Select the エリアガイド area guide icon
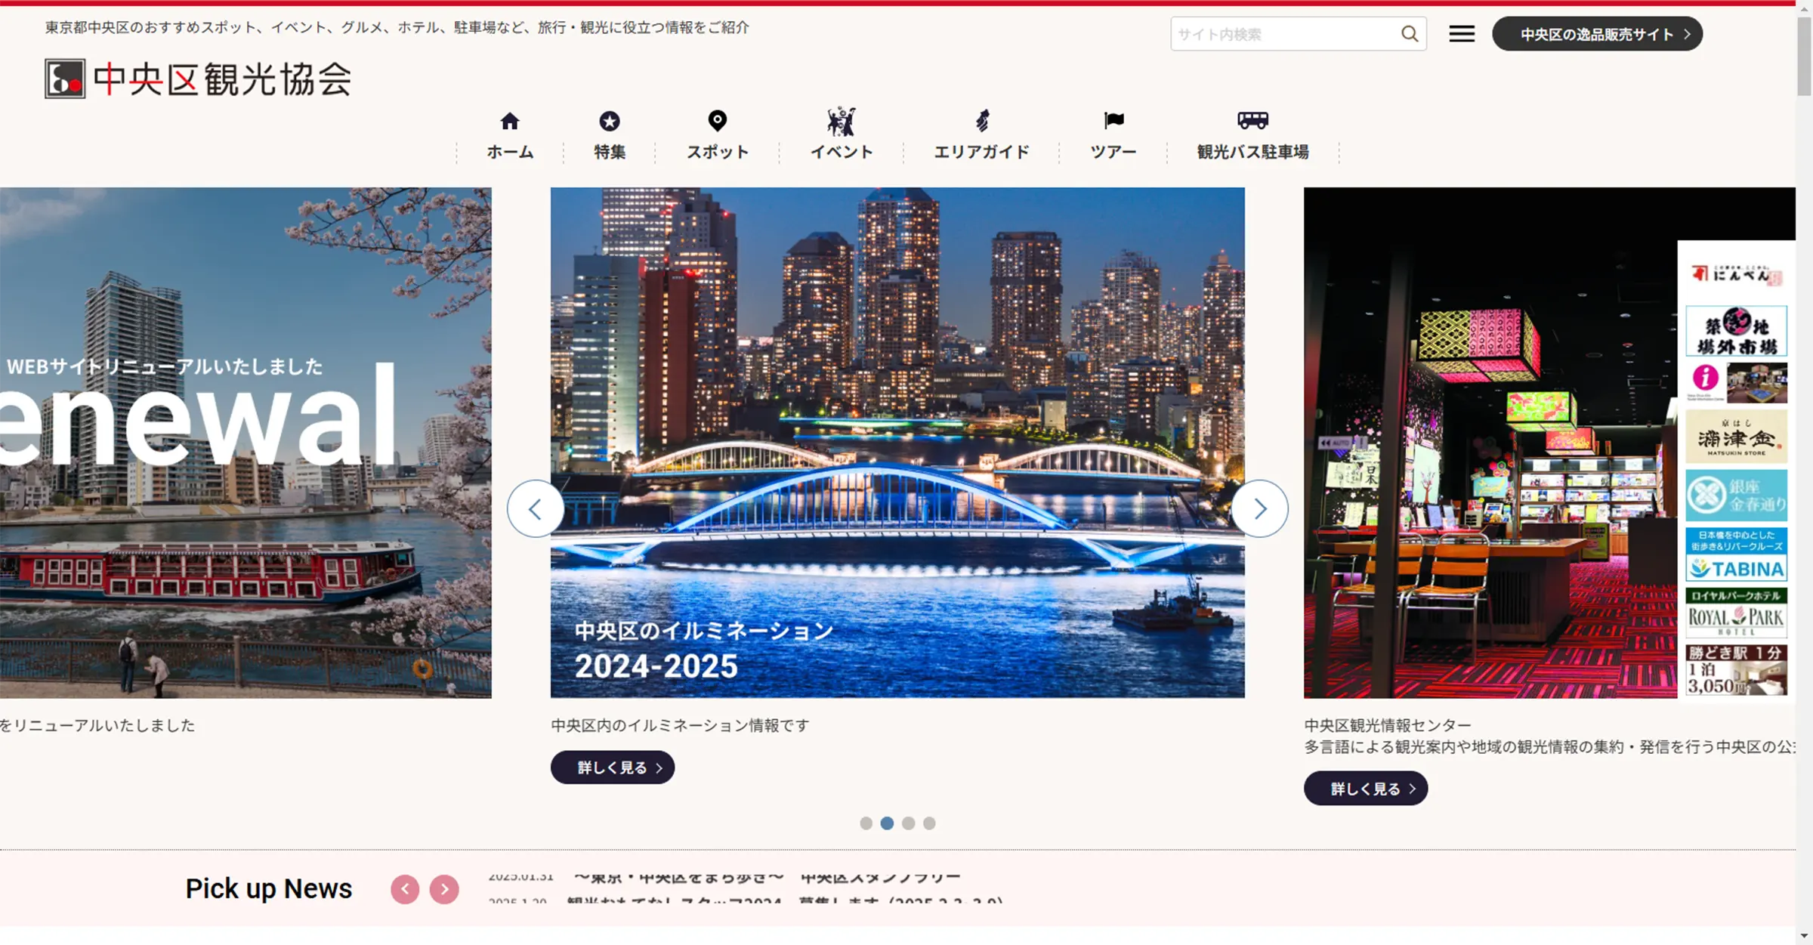Screen dimensions: 1813x945 click(982, 121)
